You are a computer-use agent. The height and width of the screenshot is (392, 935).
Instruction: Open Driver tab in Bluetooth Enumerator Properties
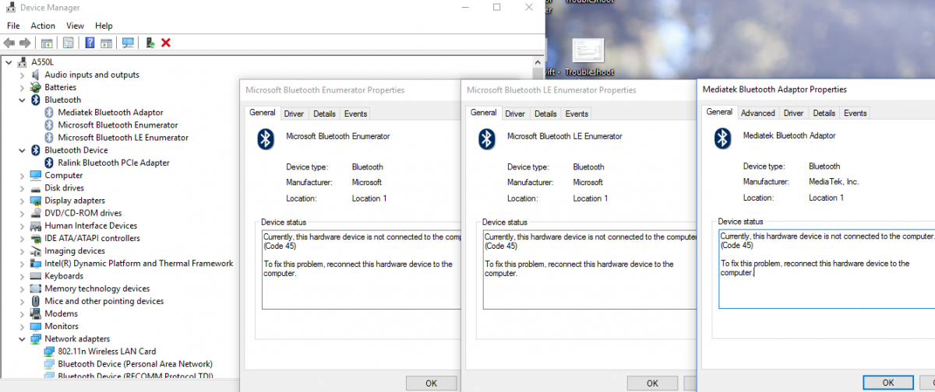tap(294, 114)
